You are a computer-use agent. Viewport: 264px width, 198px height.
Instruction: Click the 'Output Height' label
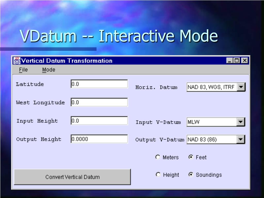39,139
